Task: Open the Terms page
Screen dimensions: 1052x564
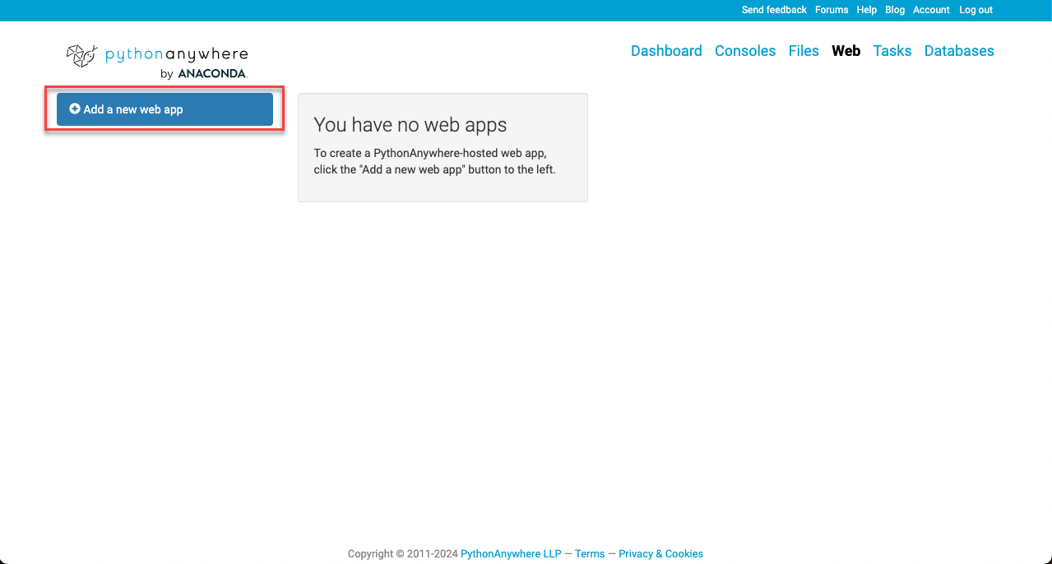Action: [589, 553]
